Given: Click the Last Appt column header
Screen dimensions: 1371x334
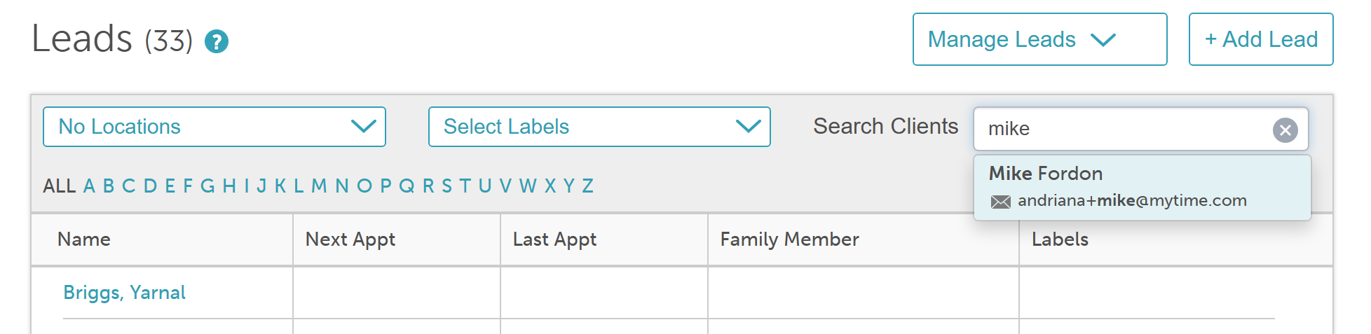Looking at the screenshot, I should 554,239.
